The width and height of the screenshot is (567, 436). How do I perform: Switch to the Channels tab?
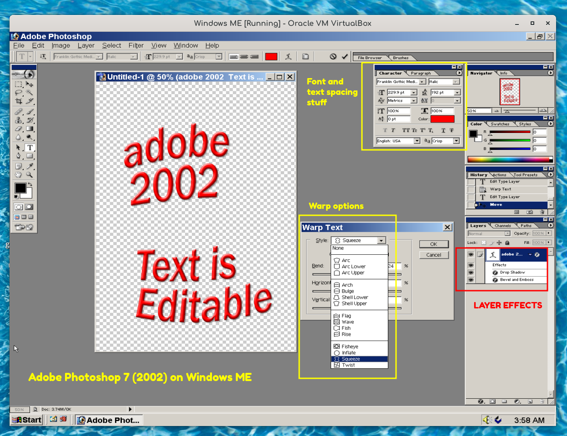tap(503, 226)
